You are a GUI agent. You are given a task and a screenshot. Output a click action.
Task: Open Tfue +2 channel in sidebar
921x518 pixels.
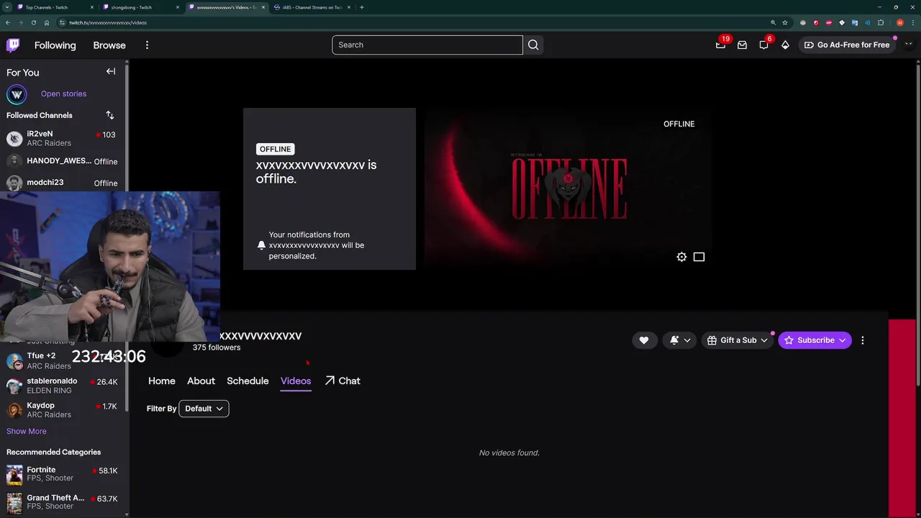coord(63,360)
